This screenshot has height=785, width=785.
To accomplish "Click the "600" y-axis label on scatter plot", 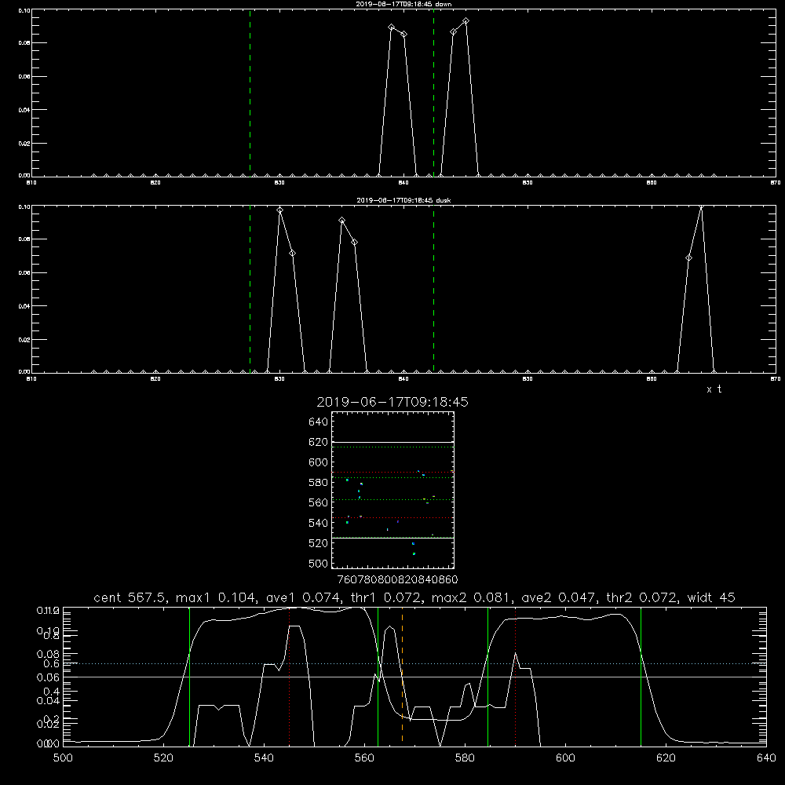I will [319, 462].
